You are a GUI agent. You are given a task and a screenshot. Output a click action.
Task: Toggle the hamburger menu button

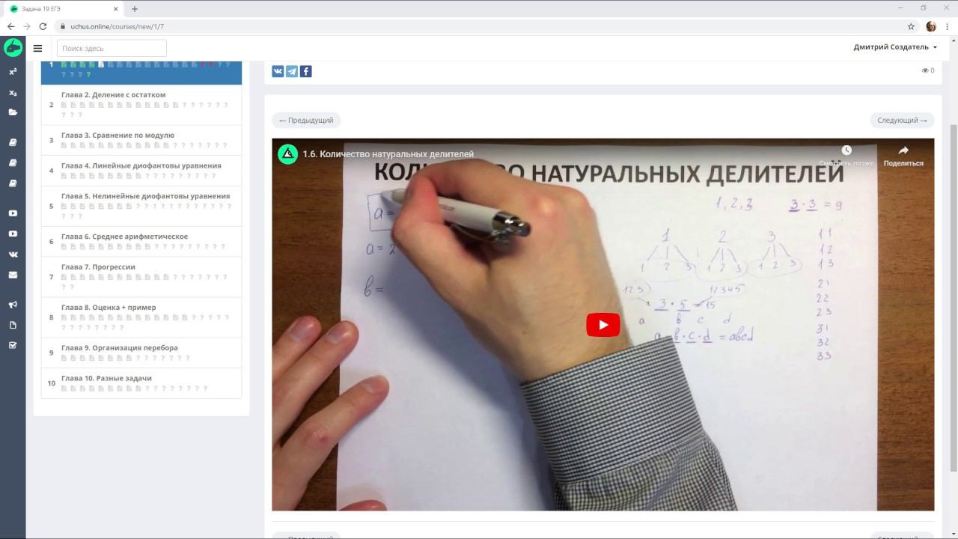[37, 48]
